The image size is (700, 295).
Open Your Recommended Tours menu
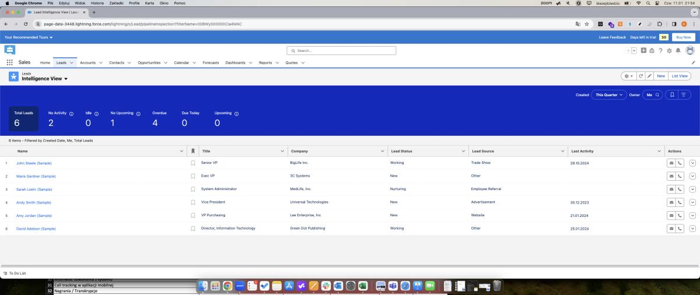pos(29,37)
